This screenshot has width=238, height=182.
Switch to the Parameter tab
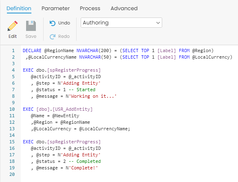coord(55,8)
